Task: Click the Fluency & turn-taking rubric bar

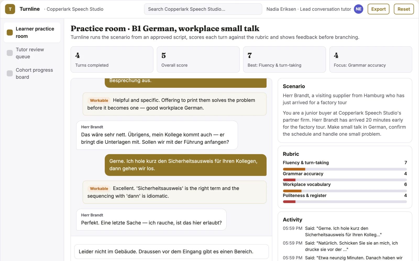Action: click(345, 169)
